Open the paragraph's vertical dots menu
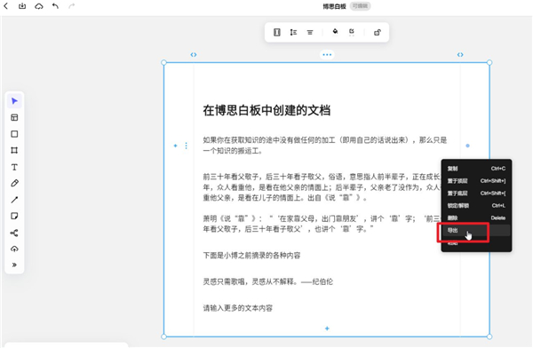533x348 pixels. point(186,146)
